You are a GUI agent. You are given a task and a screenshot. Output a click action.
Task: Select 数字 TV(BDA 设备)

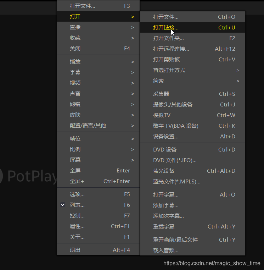pyautogui.click(x=193, y=126)
